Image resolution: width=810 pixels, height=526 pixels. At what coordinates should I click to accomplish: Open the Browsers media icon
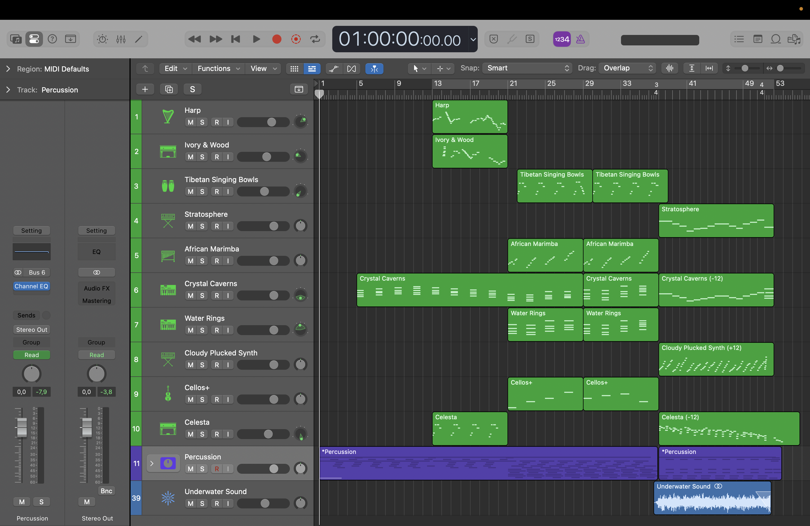[x=794, y=39]
